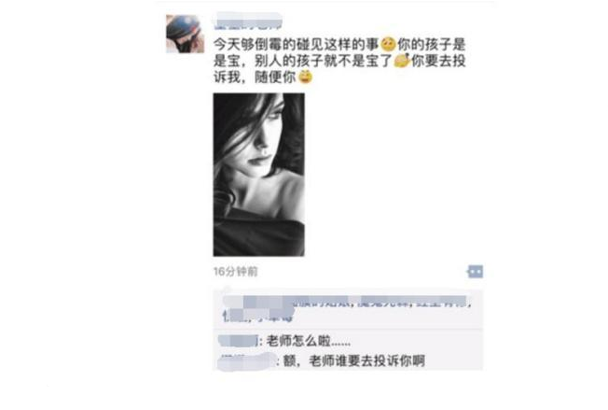608x410 pixels.
Task: Select the blurred likes list first row
Action: 347,301
